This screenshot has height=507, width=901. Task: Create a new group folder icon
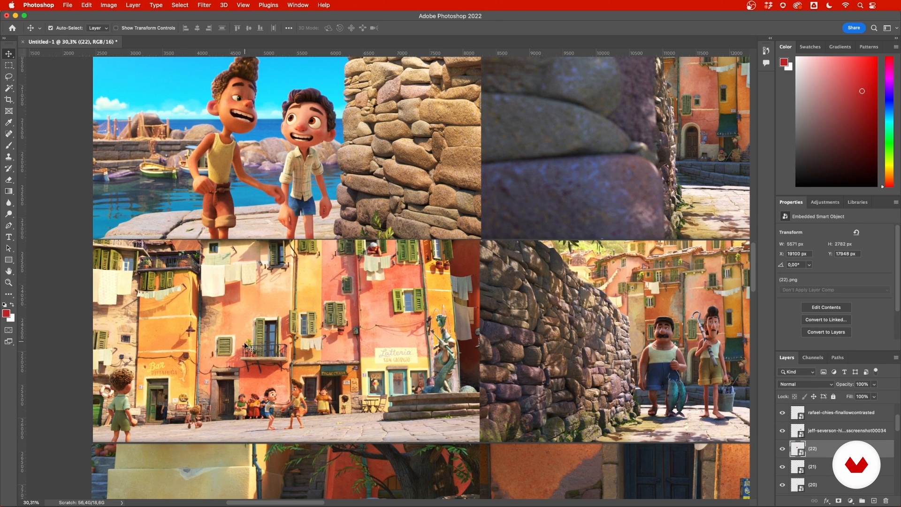coord(862,501)
